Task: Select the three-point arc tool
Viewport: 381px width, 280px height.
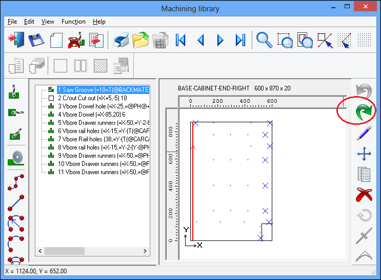Action: tap(16, 244)
